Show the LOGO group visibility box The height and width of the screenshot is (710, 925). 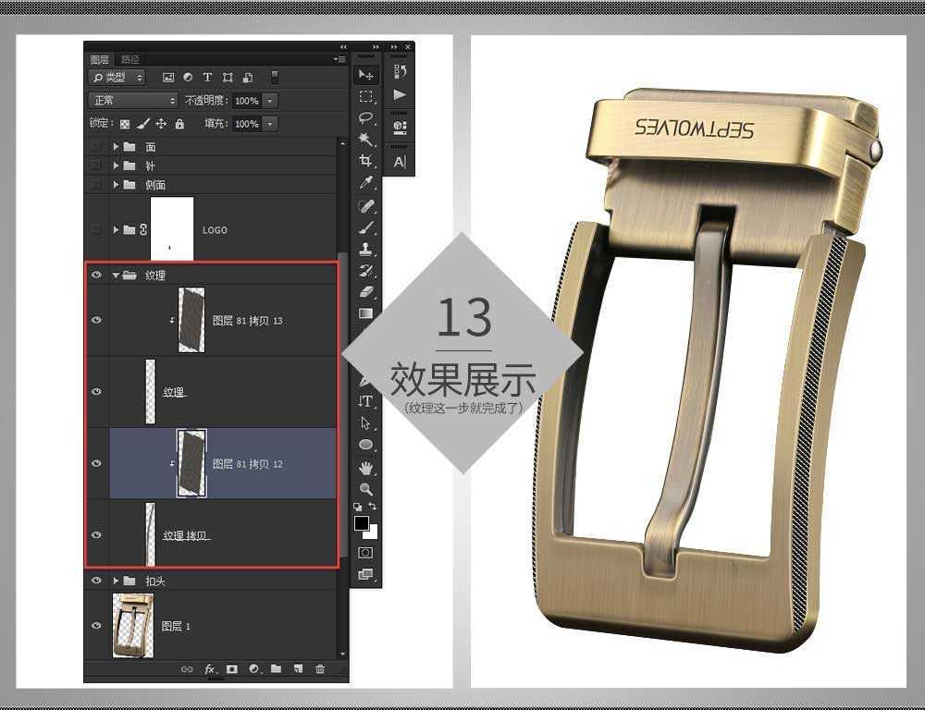(x=97, y=229)
